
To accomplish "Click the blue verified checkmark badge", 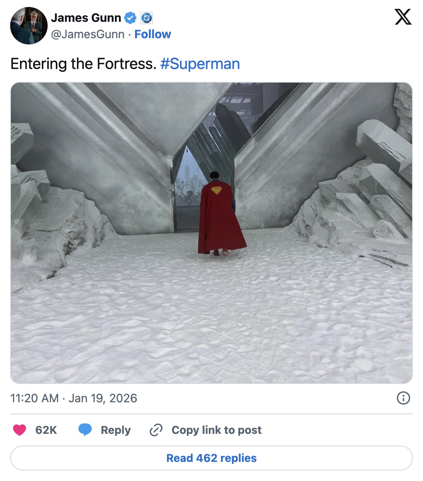I will click(130, 18).
